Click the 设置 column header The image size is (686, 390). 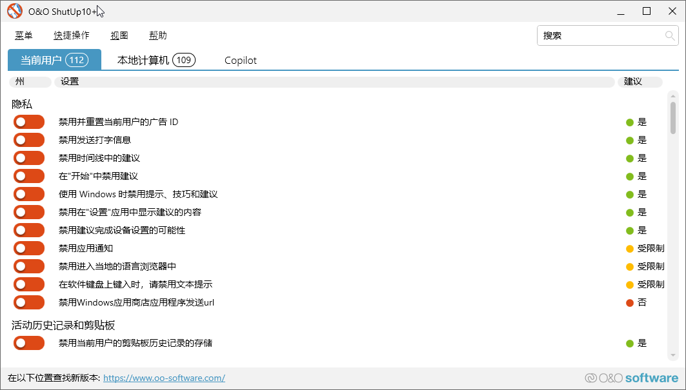click(x=334, y=82)
